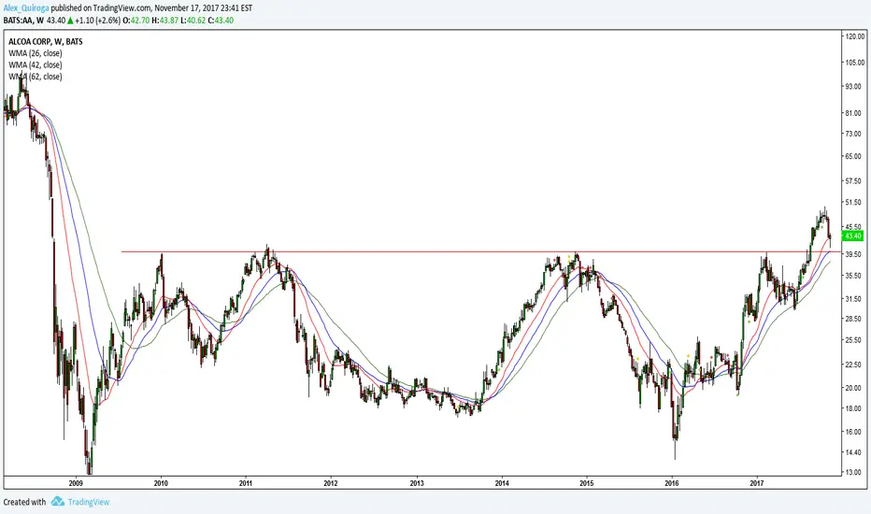Click the 65.00 price axis label
Screen dimensions: 871x514
(852, 157)
